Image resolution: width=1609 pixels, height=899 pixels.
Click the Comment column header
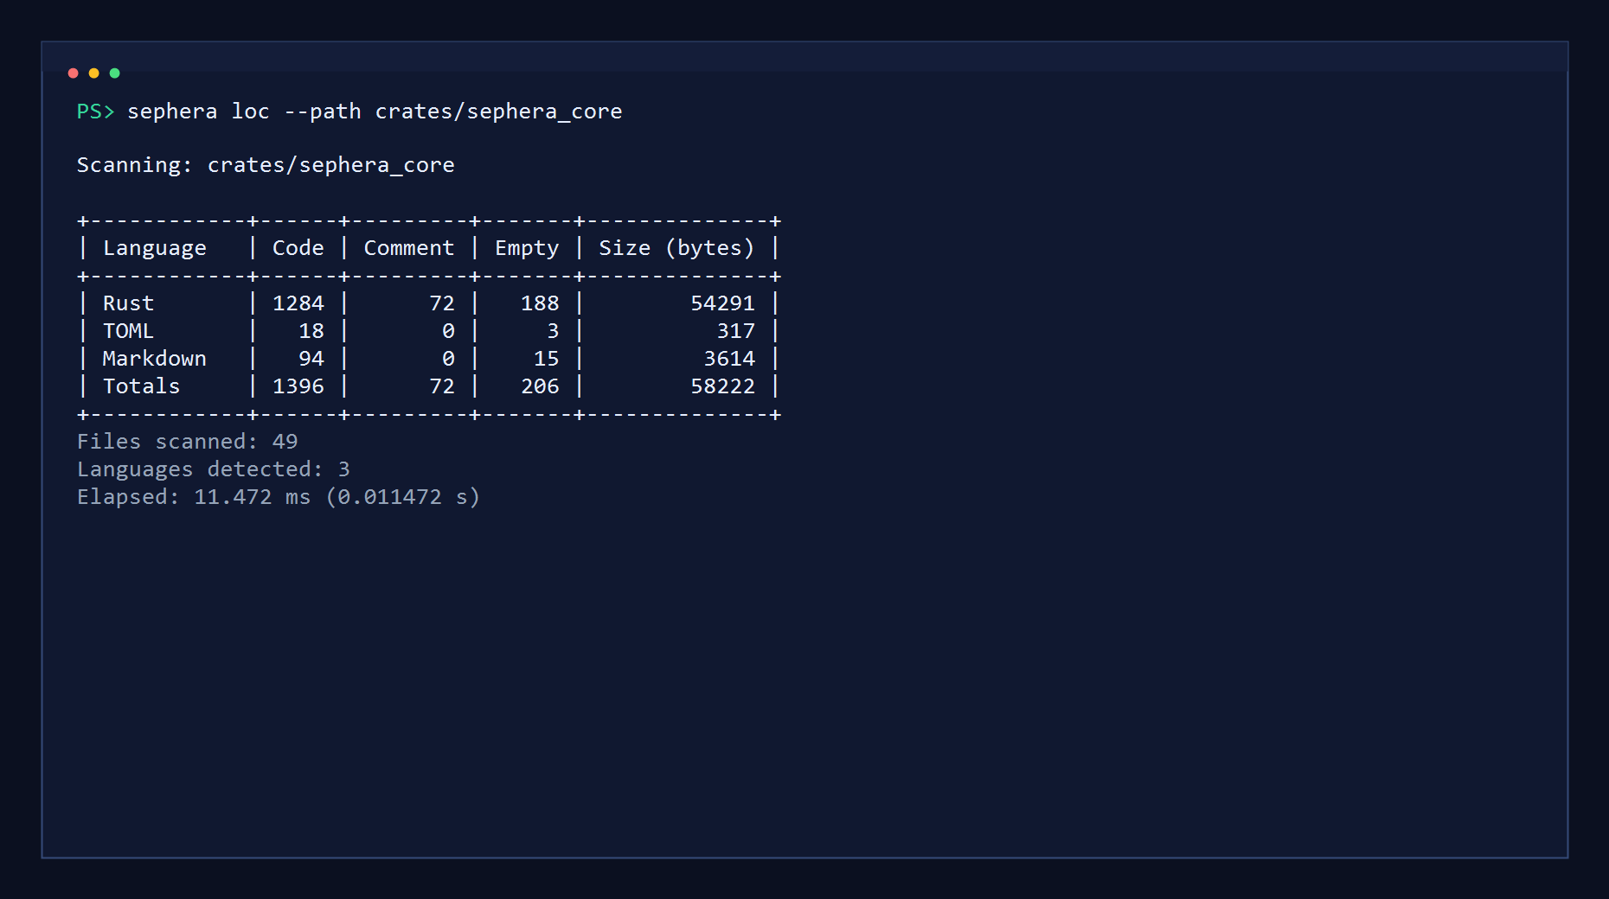[x=407, y=248]
